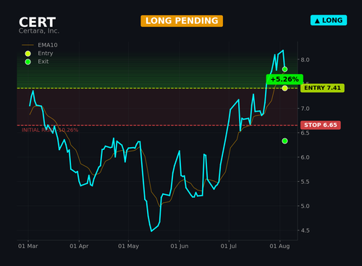
Task: Click the INITIAL RISK -10.26% label
Action: [50, 130]
